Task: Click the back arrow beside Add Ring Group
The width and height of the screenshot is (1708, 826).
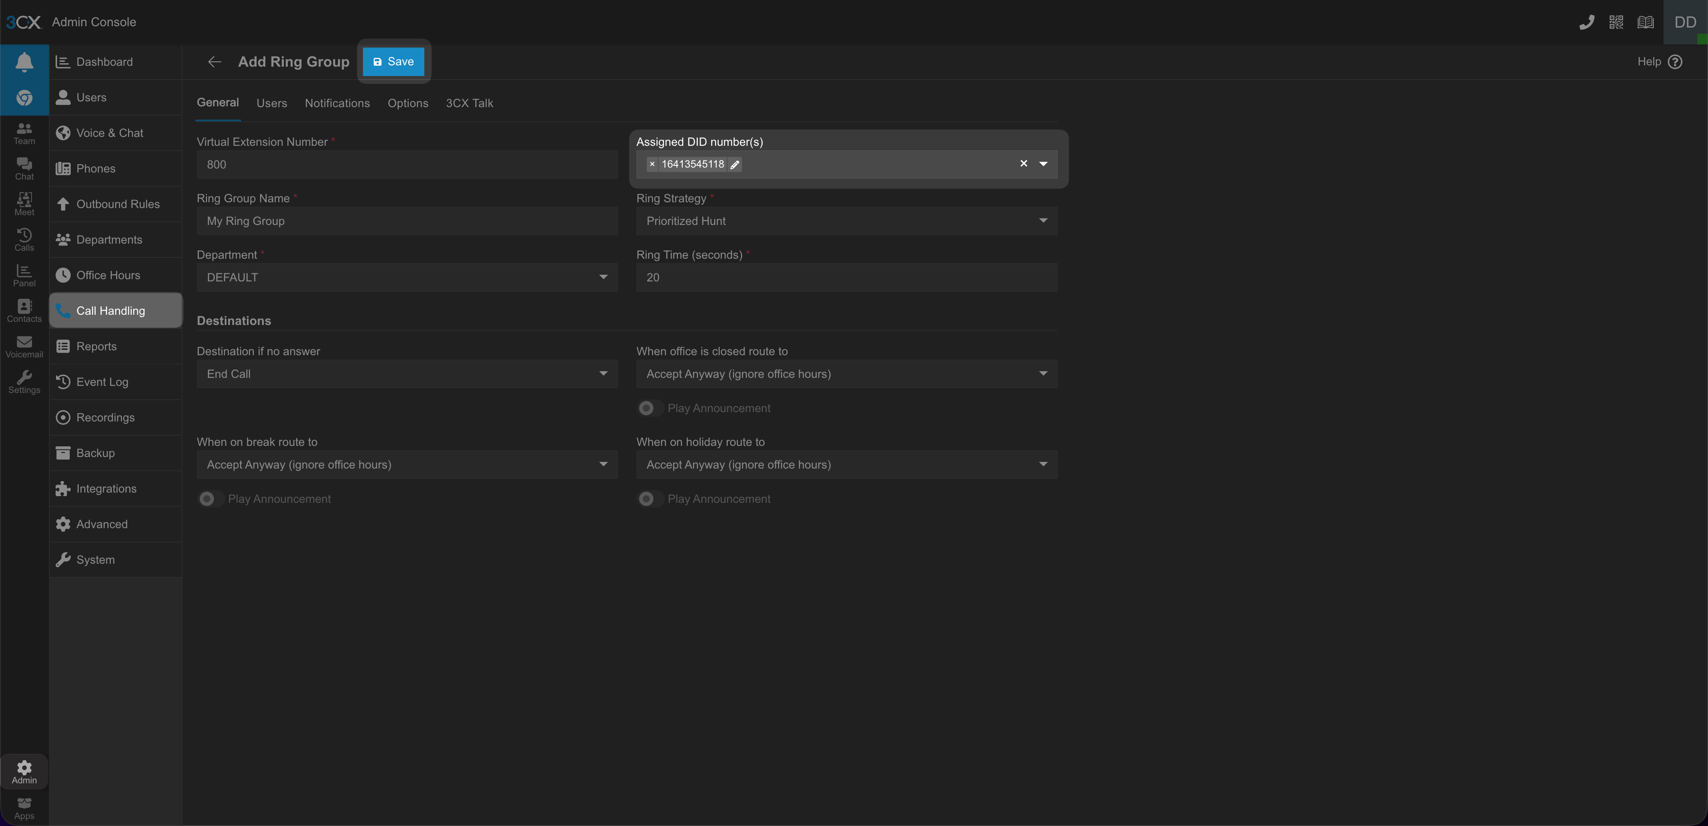Action: click(214, 62)
